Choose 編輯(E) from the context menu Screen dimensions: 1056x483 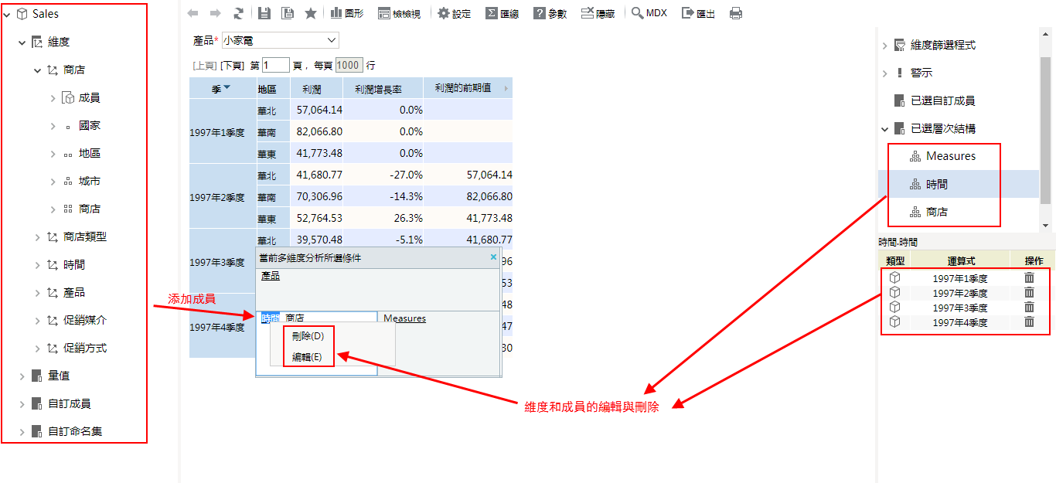coord(308,357)
